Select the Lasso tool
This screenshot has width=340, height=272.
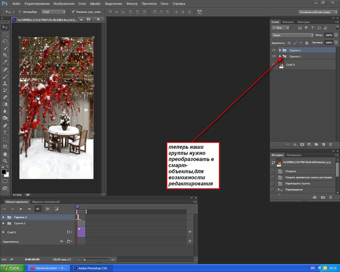point(5,41)
